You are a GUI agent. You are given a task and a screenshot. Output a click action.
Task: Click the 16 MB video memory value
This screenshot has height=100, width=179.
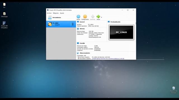tap(96, 46)
